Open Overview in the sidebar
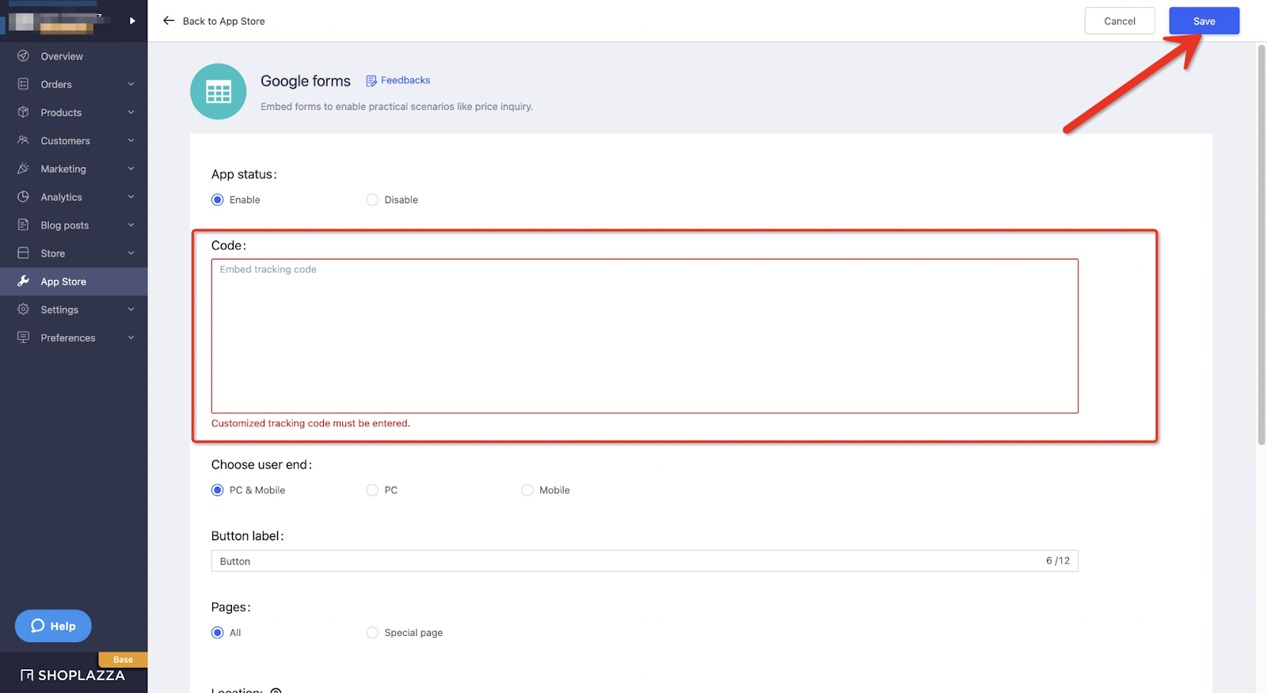The height and width of the screenshot is (693, 1267). coord(74,56)
